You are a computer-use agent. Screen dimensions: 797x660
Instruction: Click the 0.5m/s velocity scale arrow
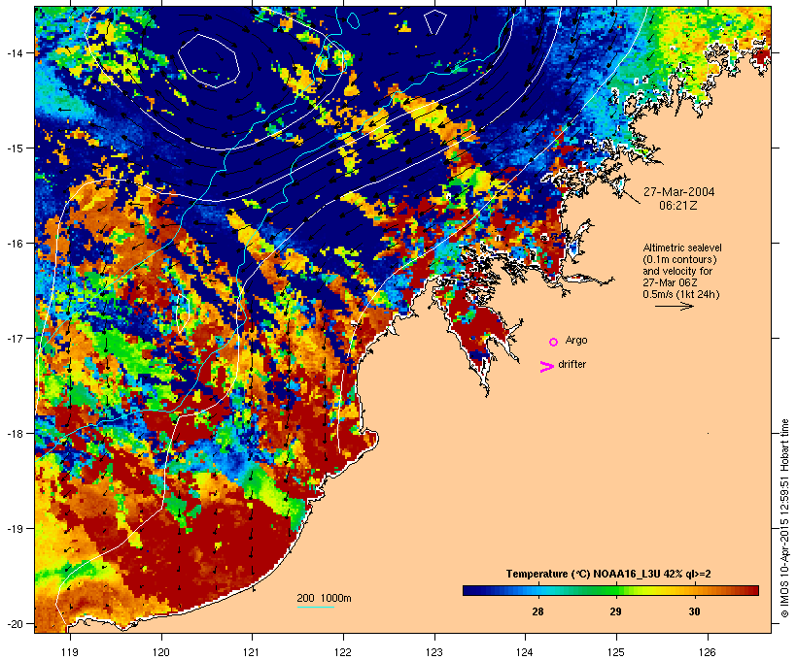pyautogui.click(x=674, y=306)
